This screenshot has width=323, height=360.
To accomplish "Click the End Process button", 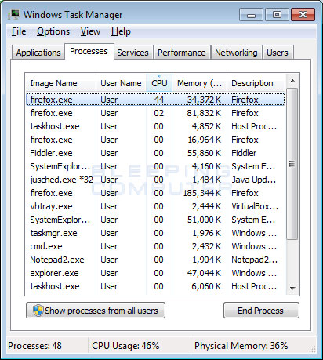I will 261,311.
